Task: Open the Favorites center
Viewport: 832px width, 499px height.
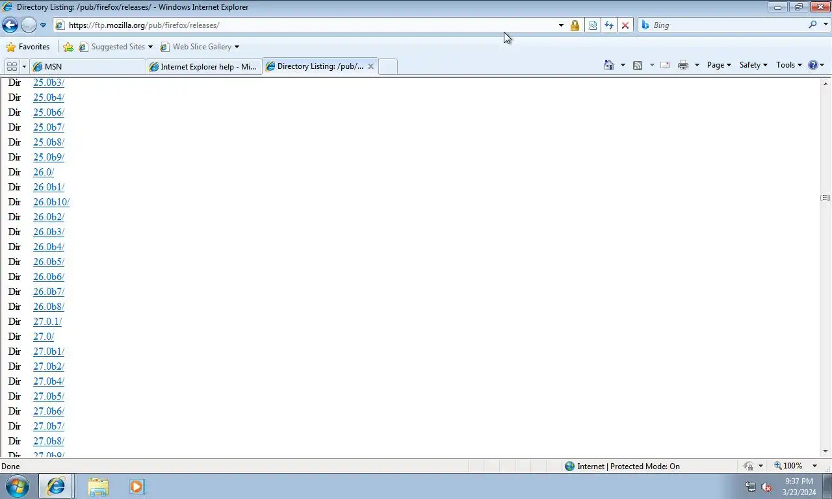Action: click(28, 47)
